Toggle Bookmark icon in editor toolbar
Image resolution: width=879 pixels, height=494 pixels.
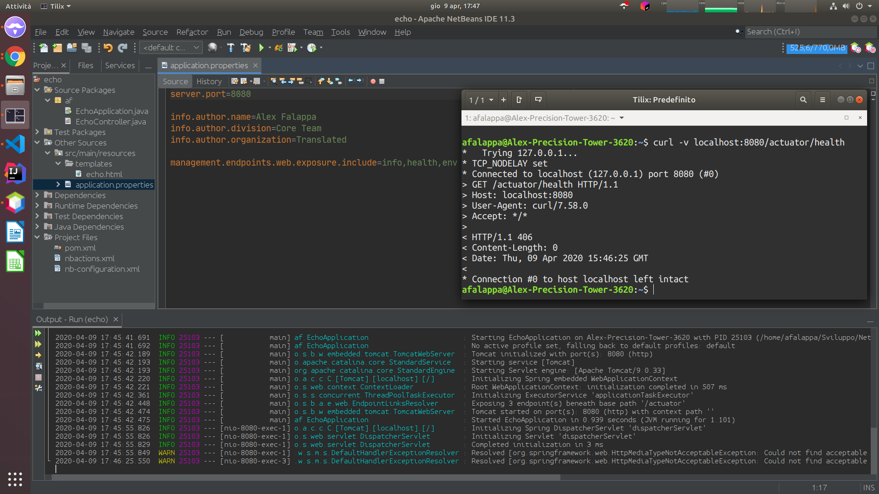(338, 81)
